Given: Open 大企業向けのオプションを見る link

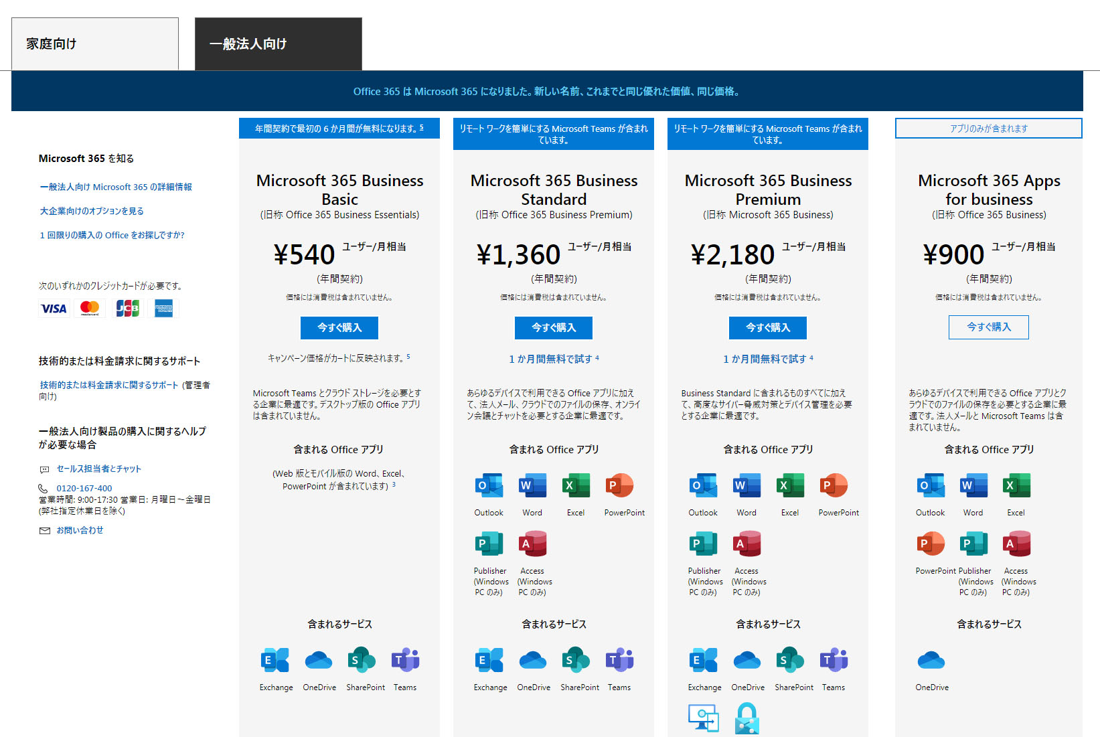Looking at the screenshot, I should 92,211.
